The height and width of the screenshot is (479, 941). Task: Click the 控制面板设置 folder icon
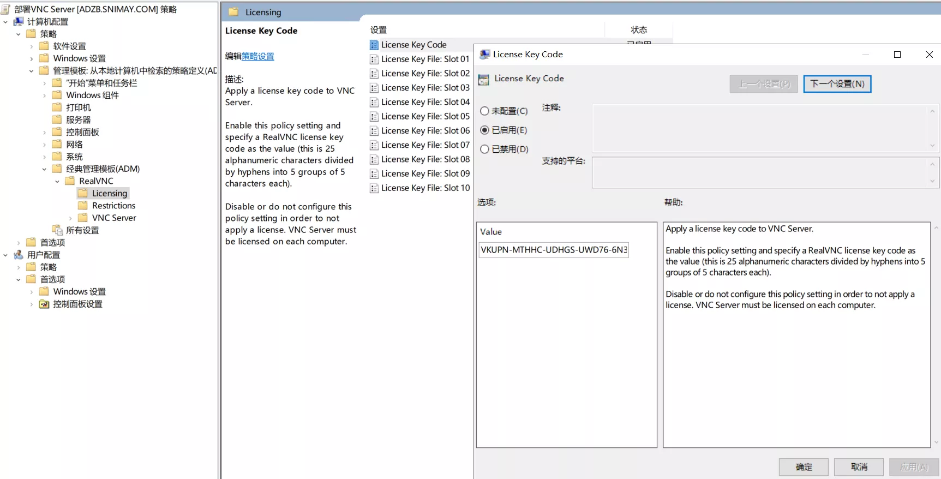44,304
